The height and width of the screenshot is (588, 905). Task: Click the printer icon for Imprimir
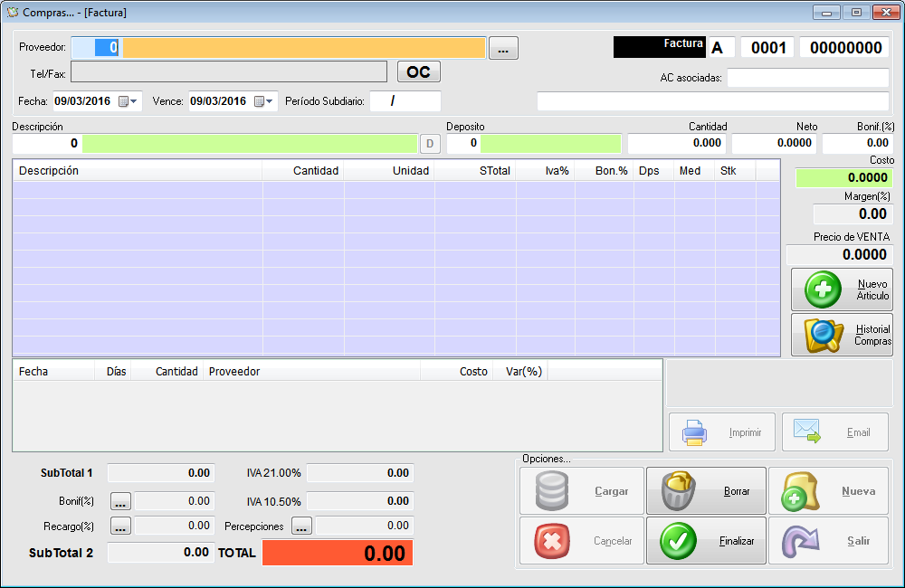(x=694, y=432)
